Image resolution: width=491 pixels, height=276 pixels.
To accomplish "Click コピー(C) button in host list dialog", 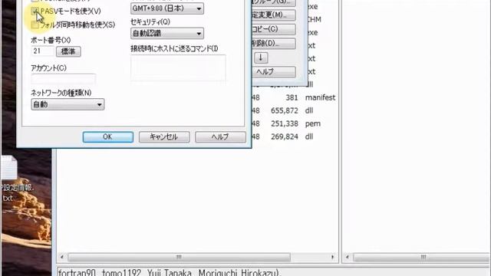I will [x=273, y=29].
